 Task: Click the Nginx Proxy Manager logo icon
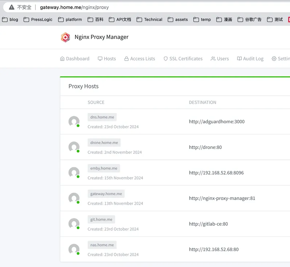[x=65, y=37]
